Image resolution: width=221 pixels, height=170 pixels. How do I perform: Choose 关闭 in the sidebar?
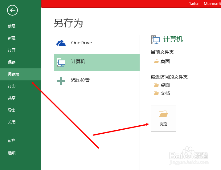pos(12,122)
